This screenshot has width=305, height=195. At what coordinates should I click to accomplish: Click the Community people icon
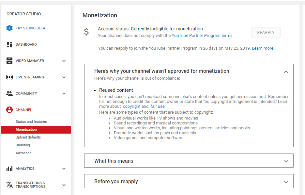pyautogui.click(x=9, y=93)
